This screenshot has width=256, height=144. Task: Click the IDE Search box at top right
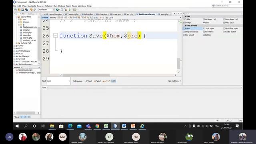(227, 6)
